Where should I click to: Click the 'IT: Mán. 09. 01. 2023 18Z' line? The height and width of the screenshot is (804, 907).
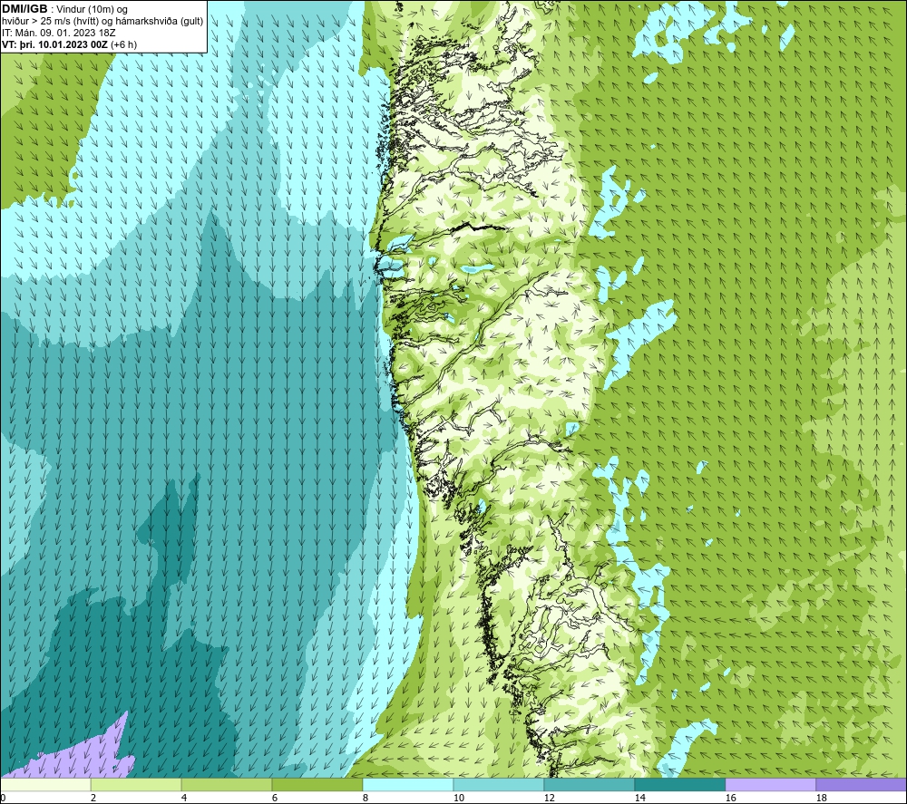pos(58,33)
